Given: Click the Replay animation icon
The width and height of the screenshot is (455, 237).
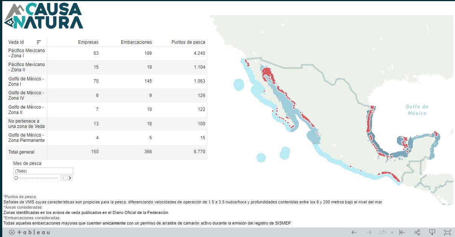Looking at the screenshot, I should [383, 232].
